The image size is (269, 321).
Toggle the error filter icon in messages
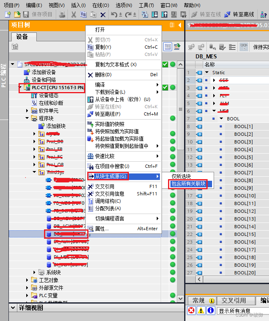(191, 310)
